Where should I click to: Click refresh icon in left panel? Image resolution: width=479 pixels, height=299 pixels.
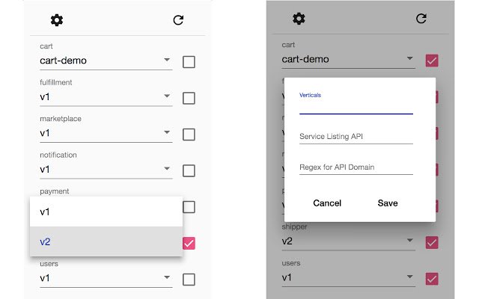[x=178, y=20]
